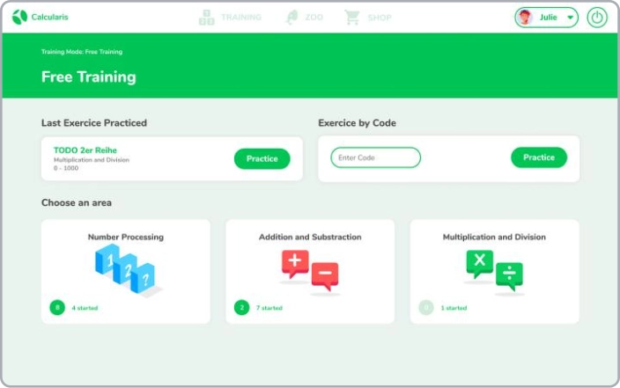Switch to the SHOP tab
The height and width of the screenshot is (388, 620).
pyautogui.click(x=380, y=18)
